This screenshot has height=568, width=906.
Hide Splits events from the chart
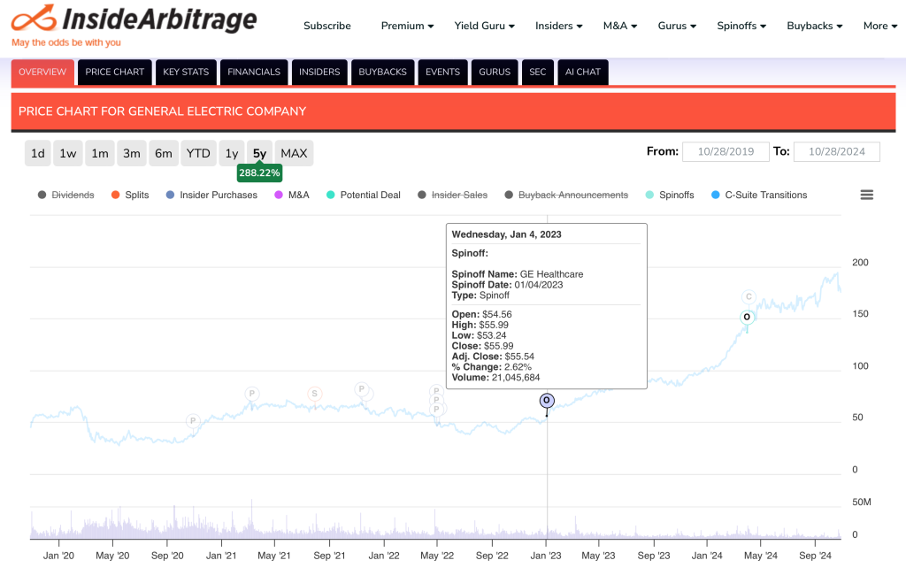pyautogui.click(x=129, y=194)
